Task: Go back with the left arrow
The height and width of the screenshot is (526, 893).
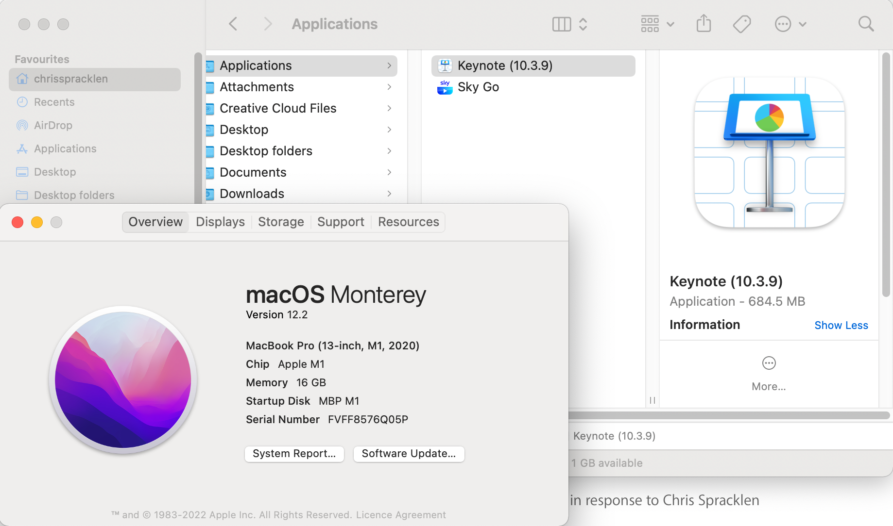Action: coord(233,24)
